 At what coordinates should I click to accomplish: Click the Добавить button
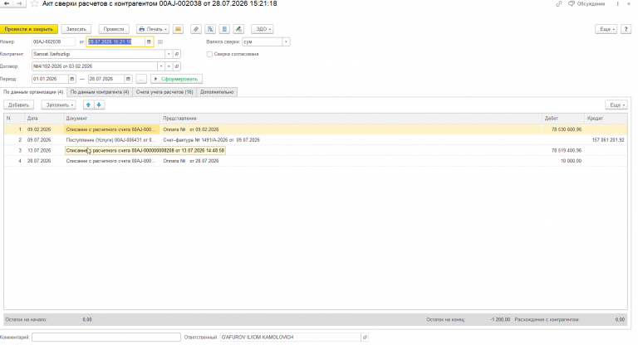click(x=19, y=104)
